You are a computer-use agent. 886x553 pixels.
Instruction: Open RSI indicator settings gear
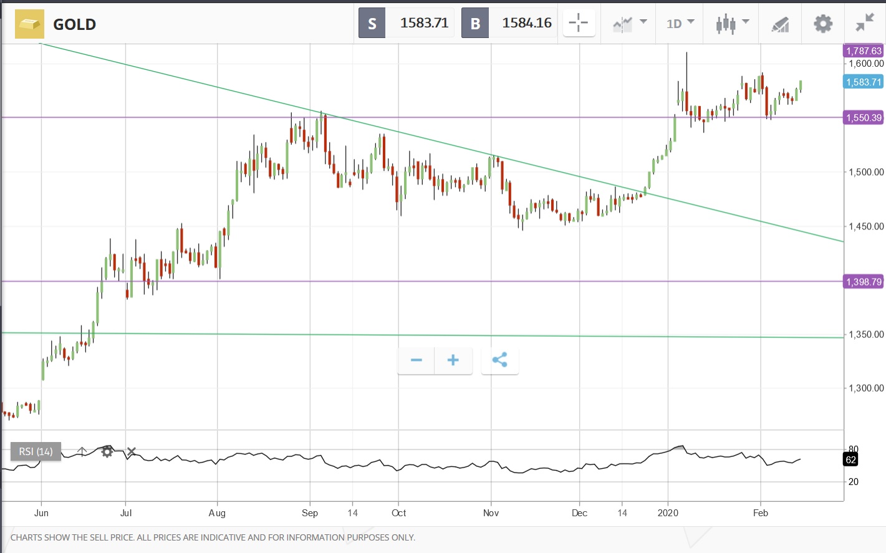107,451
